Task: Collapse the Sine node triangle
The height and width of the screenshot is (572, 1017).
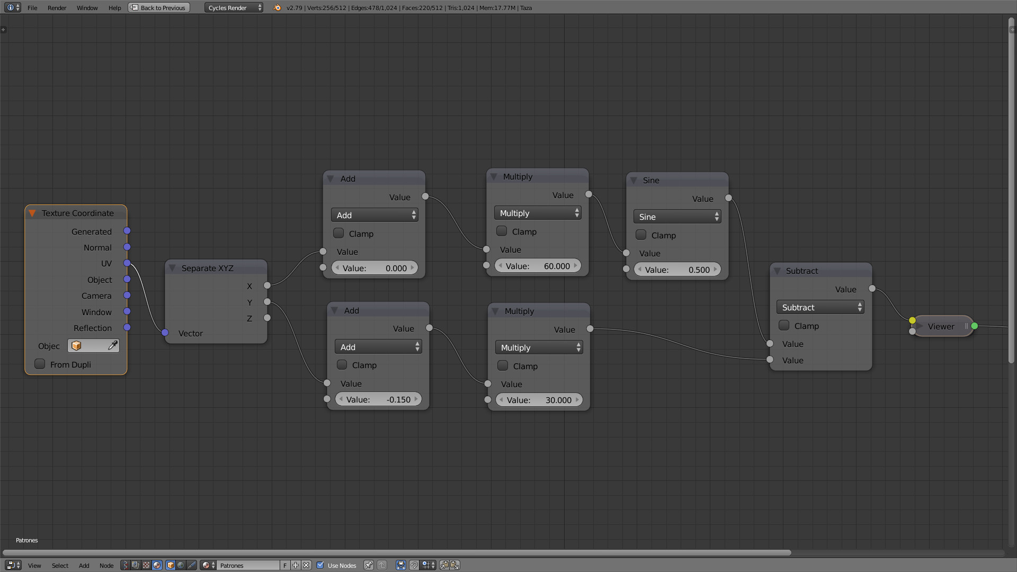Action: coord(634,180)
